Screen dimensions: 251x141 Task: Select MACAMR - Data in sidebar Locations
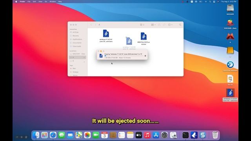tap(78, 54)
